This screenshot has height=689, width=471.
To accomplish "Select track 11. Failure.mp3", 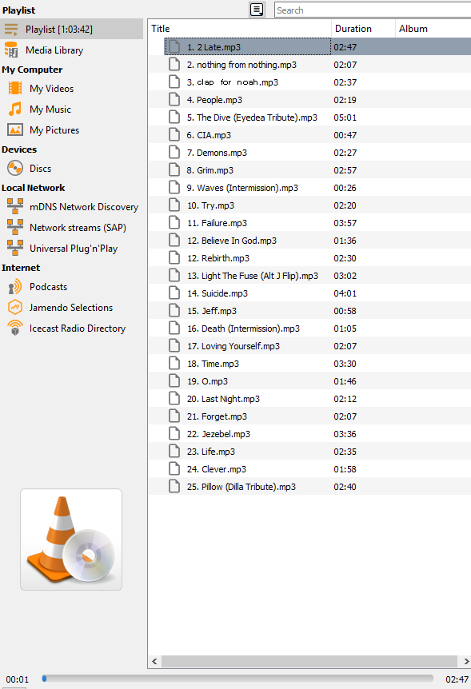I will [309, 223].
